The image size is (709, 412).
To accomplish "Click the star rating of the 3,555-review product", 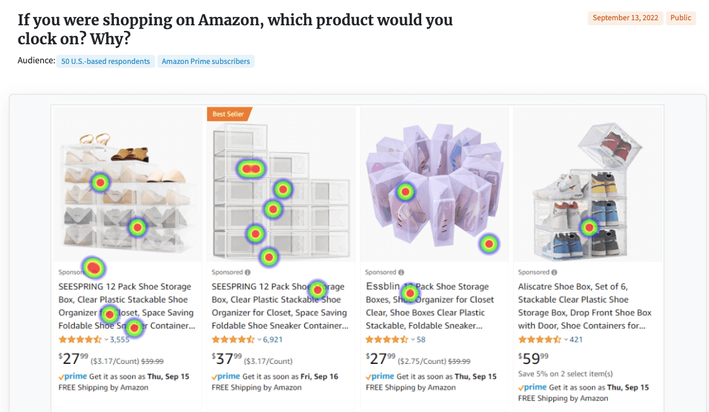I will (x=82, y=340).
